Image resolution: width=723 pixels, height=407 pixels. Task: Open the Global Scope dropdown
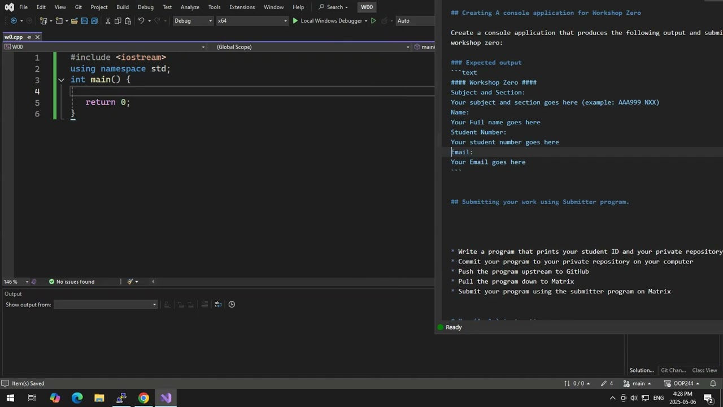pyautogui.click(x=313, y=47)
